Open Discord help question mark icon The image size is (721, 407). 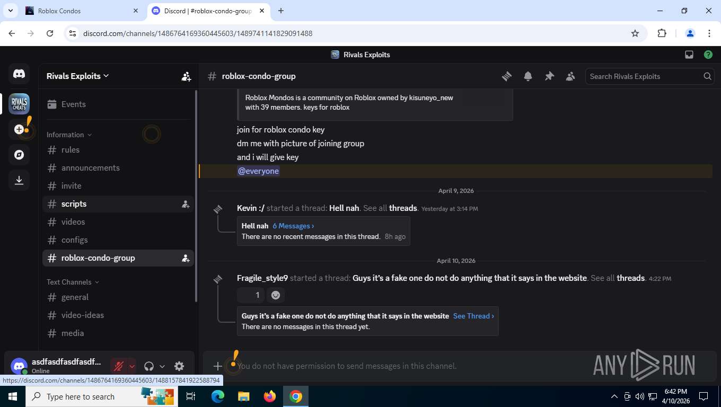(708, 55)
